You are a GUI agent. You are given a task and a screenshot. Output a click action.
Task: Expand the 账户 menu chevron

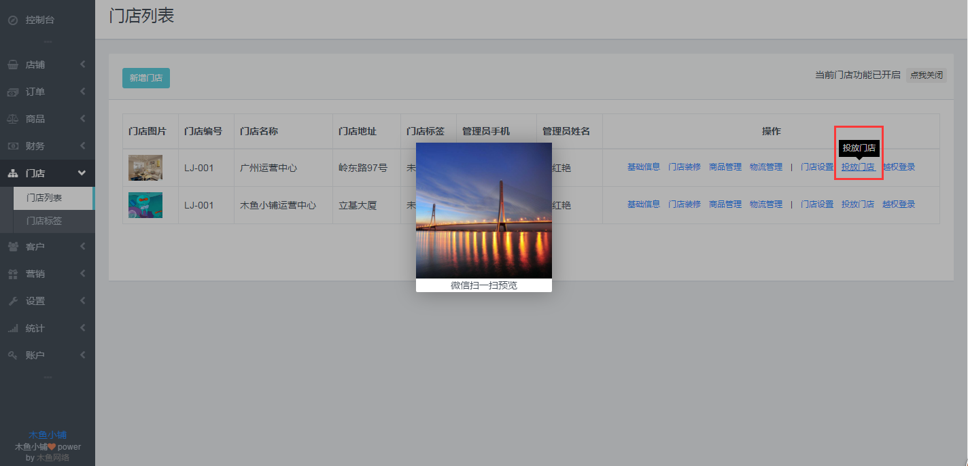(82, 355)
